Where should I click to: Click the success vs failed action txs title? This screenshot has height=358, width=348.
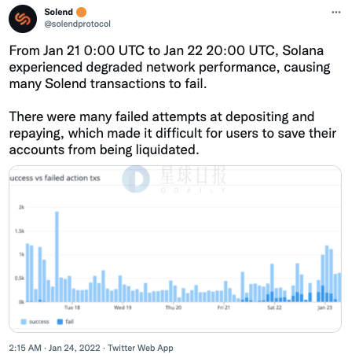tap(55, 178)
